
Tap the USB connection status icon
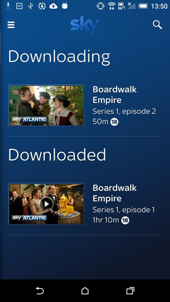[31, 6]
